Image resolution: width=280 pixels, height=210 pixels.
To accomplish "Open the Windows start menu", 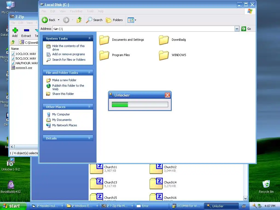I will tap(13, 206).
